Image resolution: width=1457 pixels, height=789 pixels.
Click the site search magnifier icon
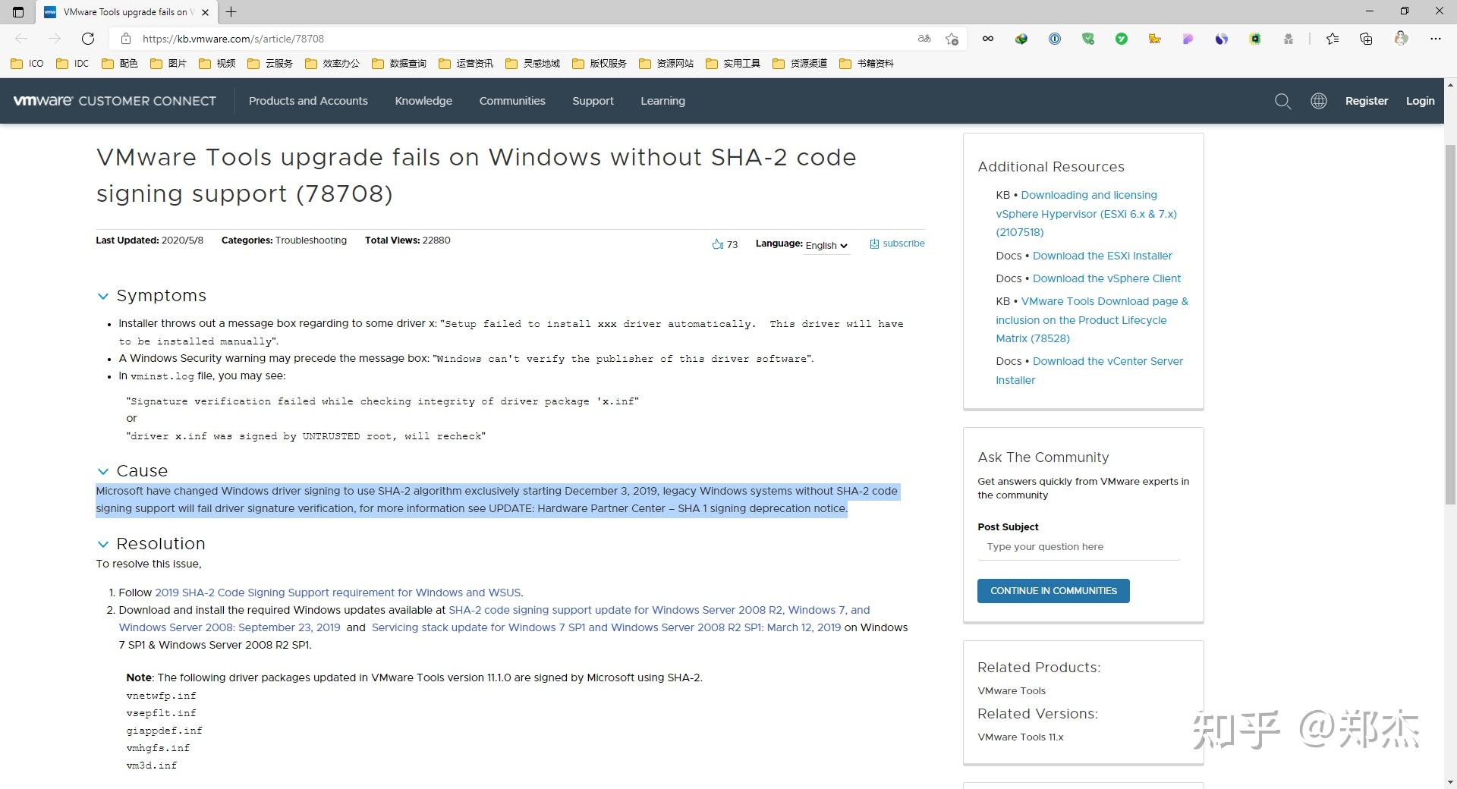click(1282, 101)
